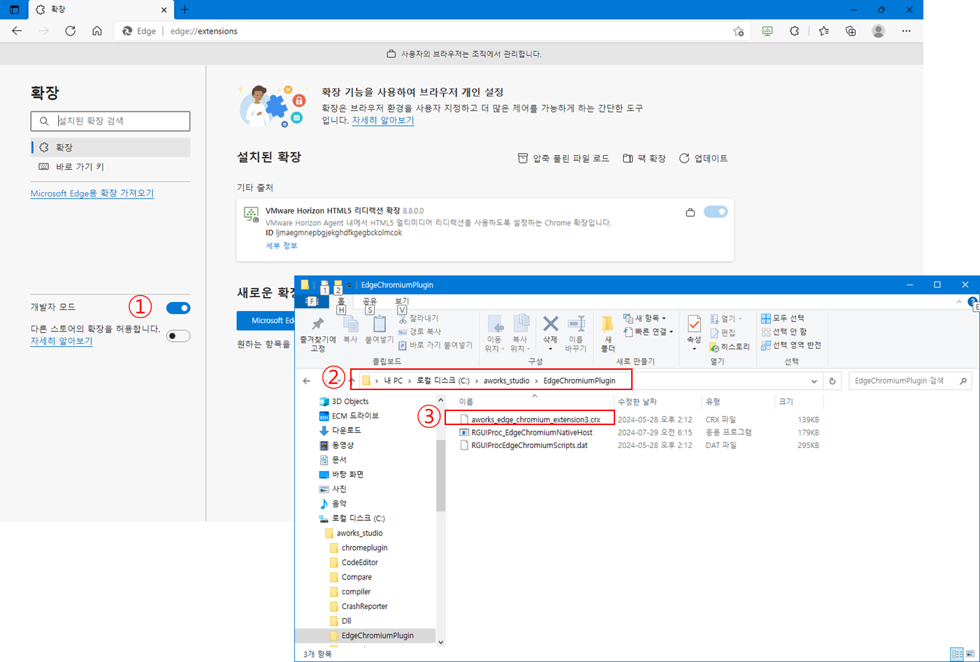The width and height of the screenshot is (980, 662).
Task: Open the Edge profile avatar
Action: click(x=879, y=31)
